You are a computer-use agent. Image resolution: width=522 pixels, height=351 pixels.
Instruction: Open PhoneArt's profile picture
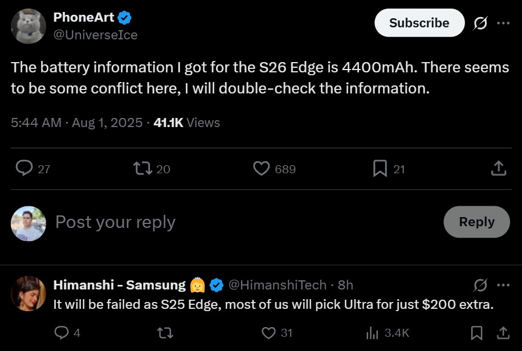tap(28, 26)
